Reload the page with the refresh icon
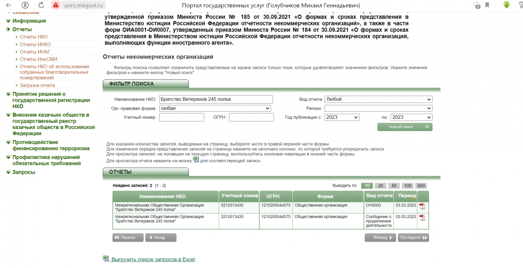523x268 pixels. pyautogui.click(x=41, y=5)
